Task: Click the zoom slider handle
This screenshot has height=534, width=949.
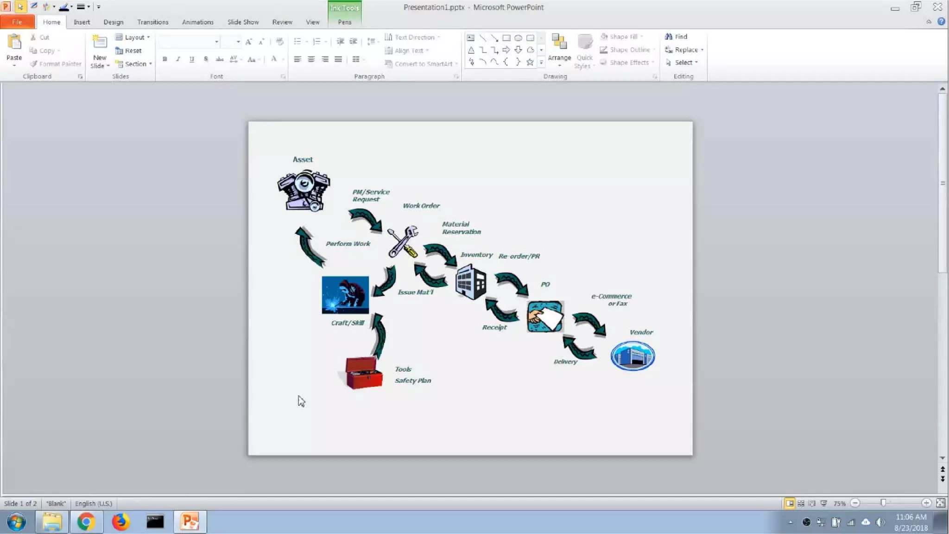Action: click(883, 503)
